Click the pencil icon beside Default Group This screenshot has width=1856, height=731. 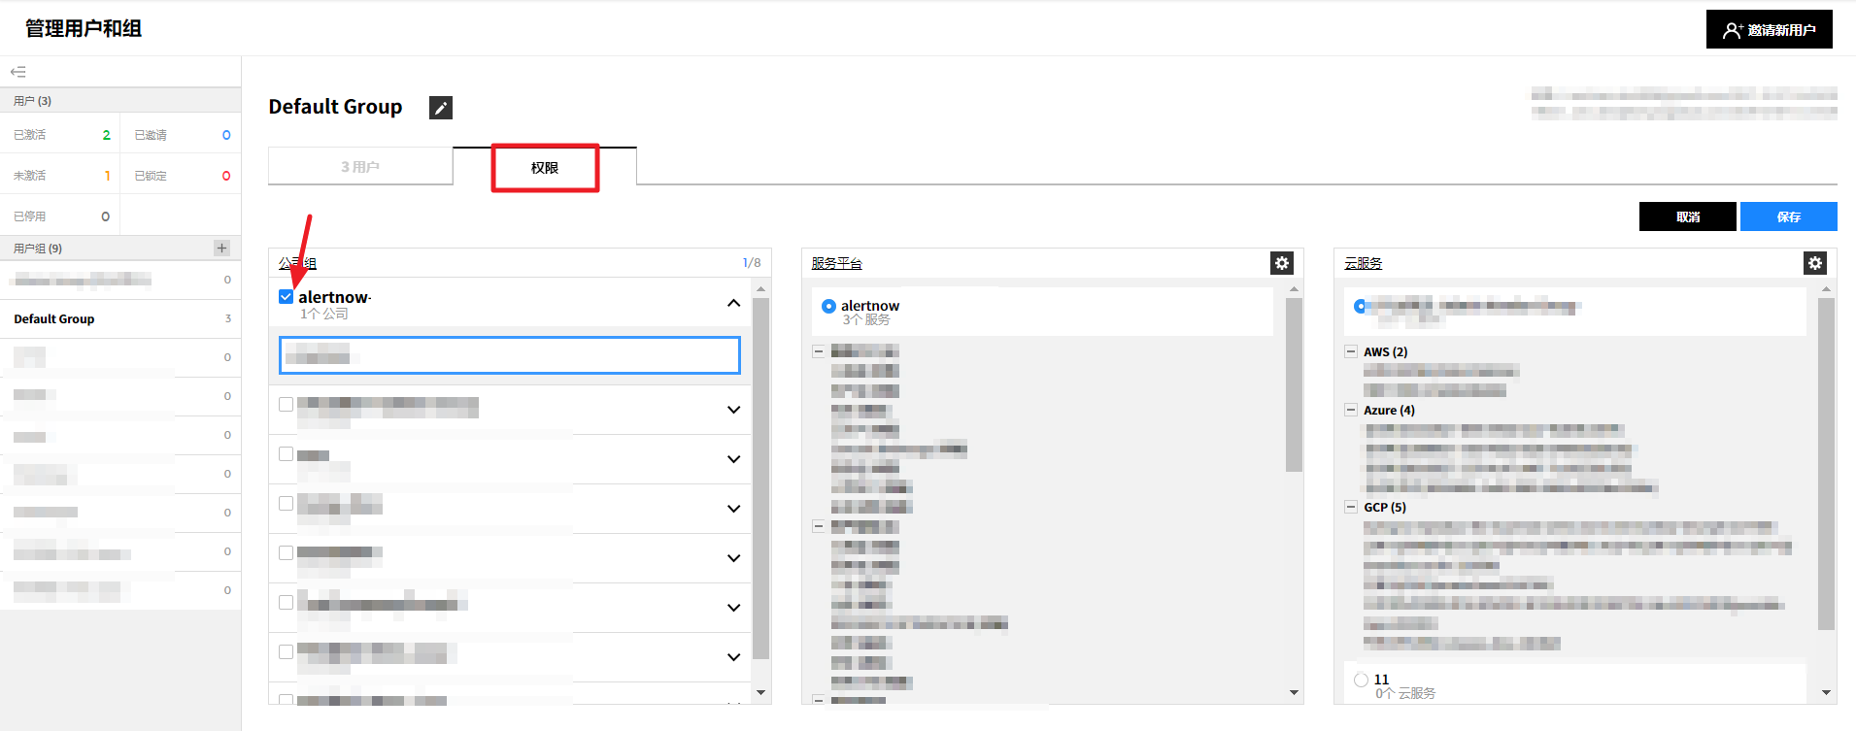(x=441, y=108)
